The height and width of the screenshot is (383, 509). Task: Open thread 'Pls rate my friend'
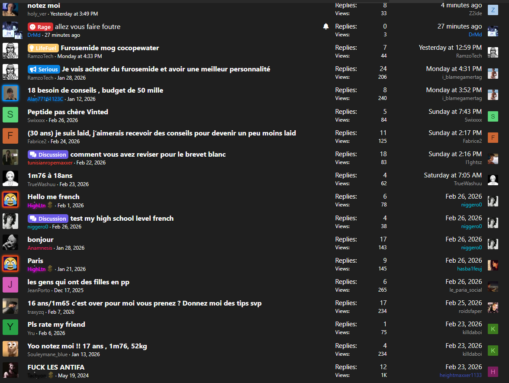click(x=56, y=324)
